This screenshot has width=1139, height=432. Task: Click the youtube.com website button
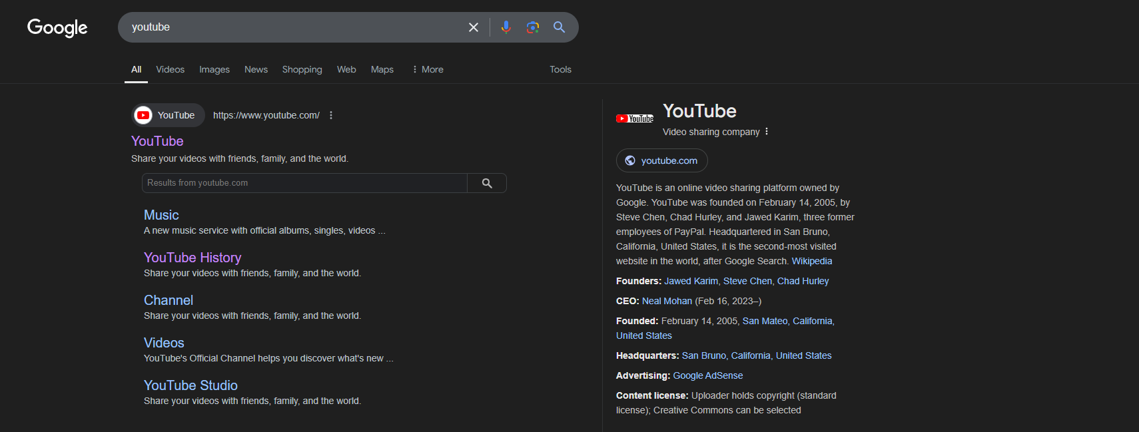tap(661, 160)
